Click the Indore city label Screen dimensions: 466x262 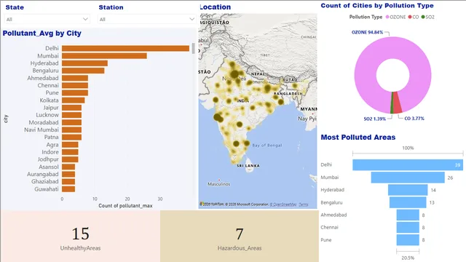click(x=50, y=152)
